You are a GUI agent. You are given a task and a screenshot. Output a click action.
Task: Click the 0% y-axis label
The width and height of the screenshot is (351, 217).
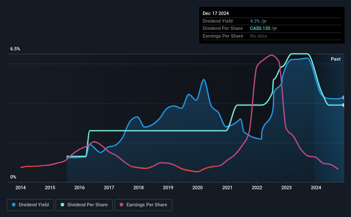pos(13,177)
